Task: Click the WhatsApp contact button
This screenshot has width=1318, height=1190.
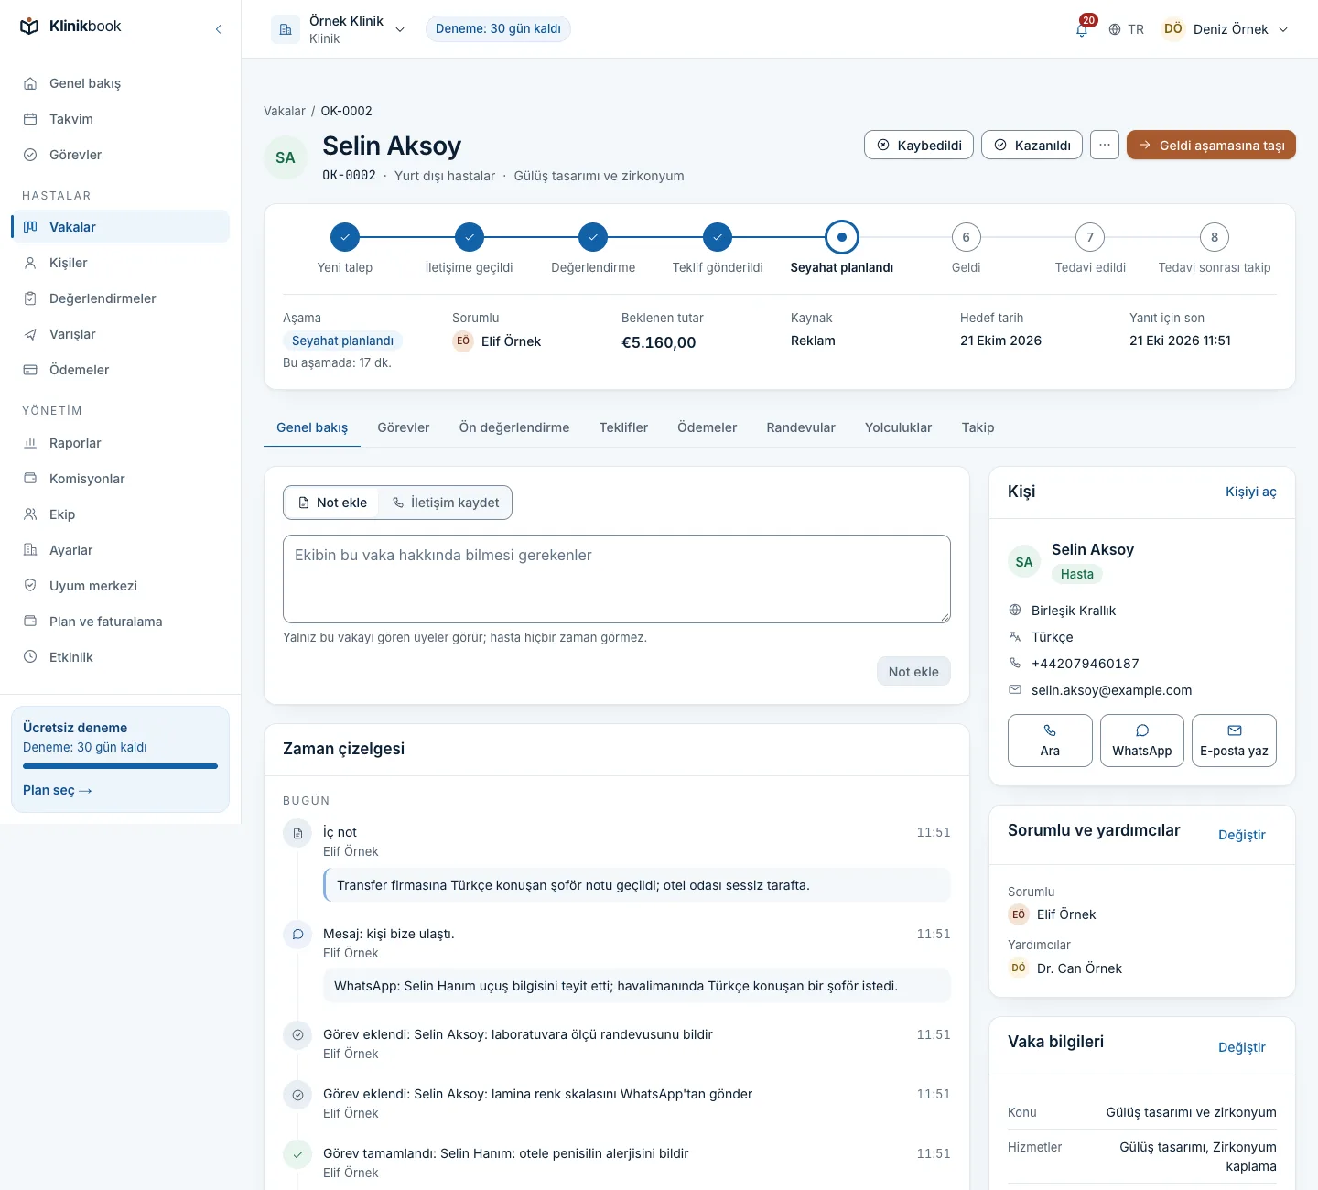Action: (1142, 740)
